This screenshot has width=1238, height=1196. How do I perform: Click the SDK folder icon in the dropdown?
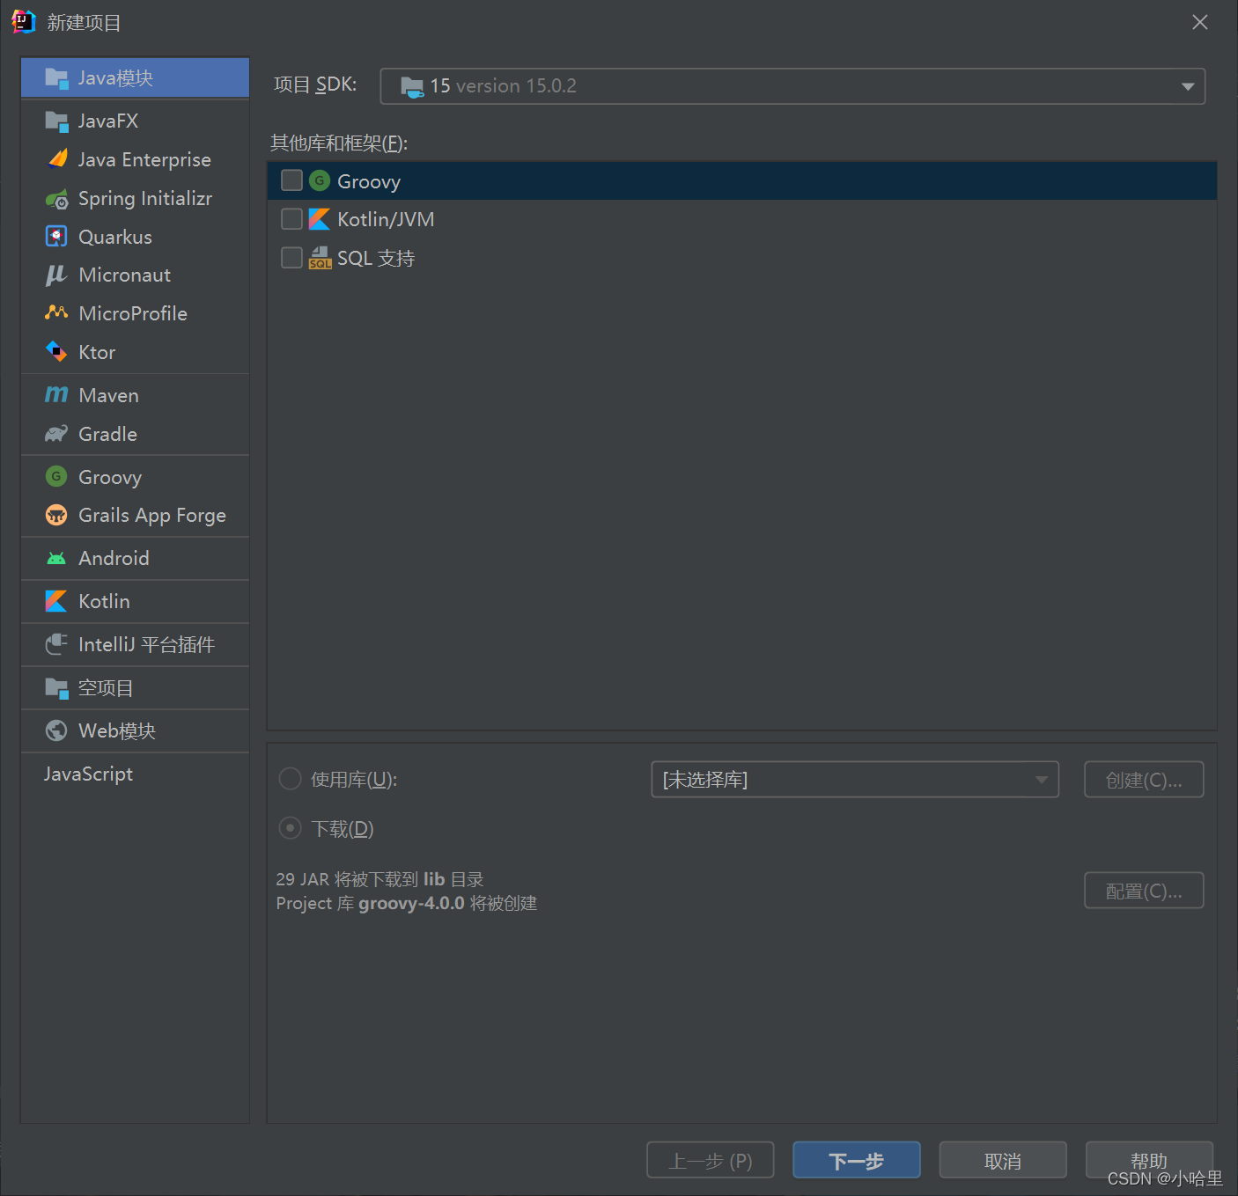click(412, 86)
